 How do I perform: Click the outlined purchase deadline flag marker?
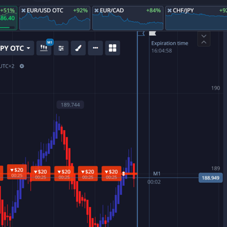click(141, 33)
